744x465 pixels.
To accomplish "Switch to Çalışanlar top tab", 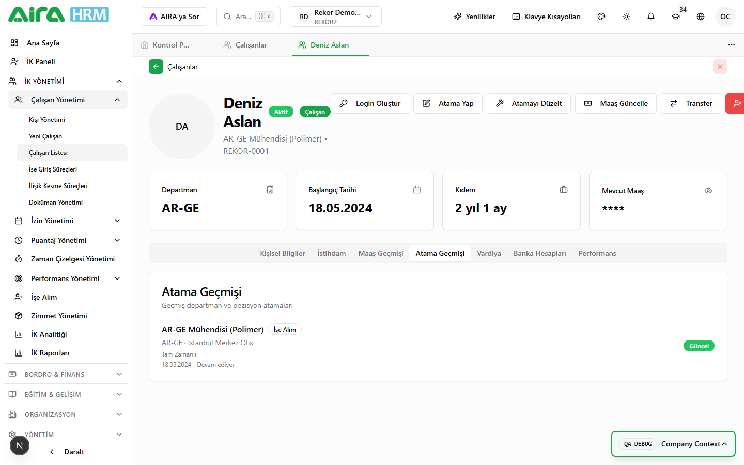I will (251, 45).
